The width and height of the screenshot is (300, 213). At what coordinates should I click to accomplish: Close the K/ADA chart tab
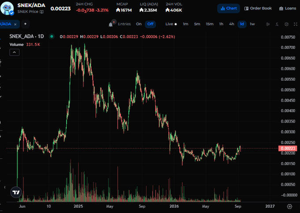point(15,24)
